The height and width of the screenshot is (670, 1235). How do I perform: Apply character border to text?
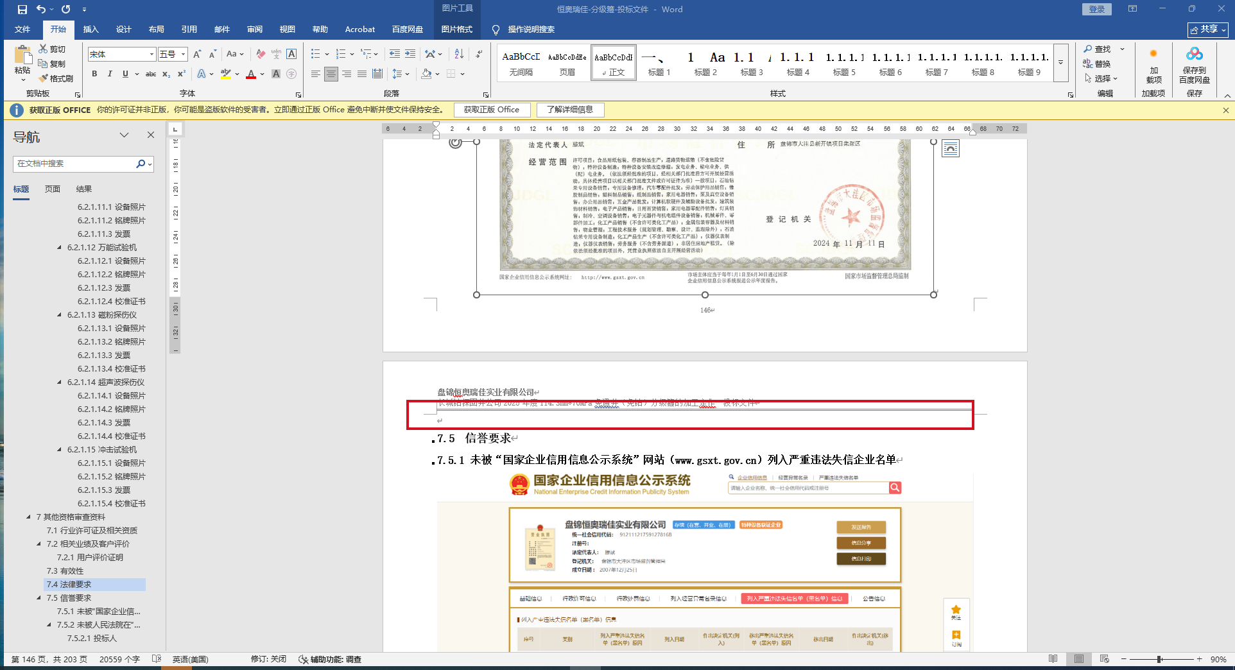point(291,55)
